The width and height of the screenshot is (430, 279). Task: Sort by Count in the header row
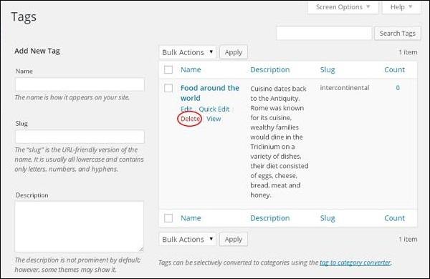click(x=394, y=69)
